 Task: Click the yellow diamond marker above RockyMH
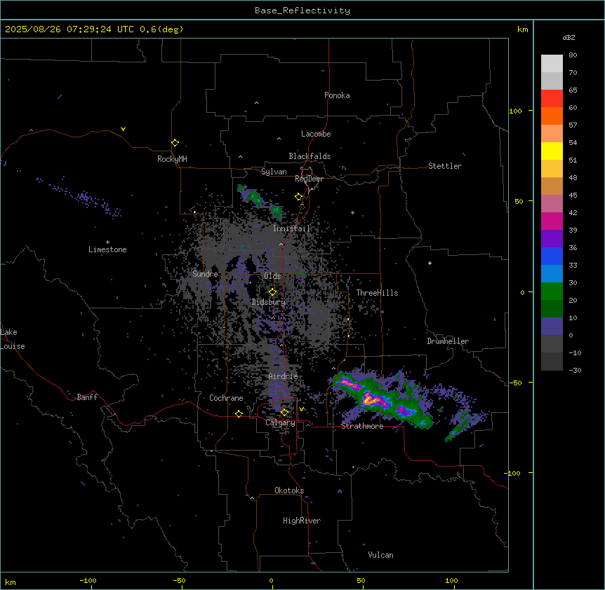[175, 143]
